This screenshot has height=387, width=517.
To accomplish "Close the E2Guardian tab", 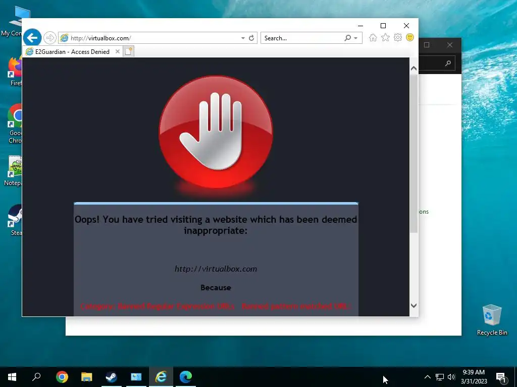I will pos(117,51).
